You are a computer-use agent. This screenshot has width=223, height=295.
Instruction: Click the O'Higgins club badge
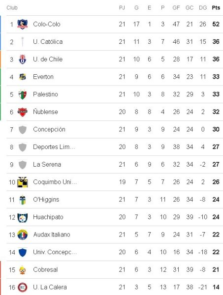pyautogui.click(x=23, y=200)
